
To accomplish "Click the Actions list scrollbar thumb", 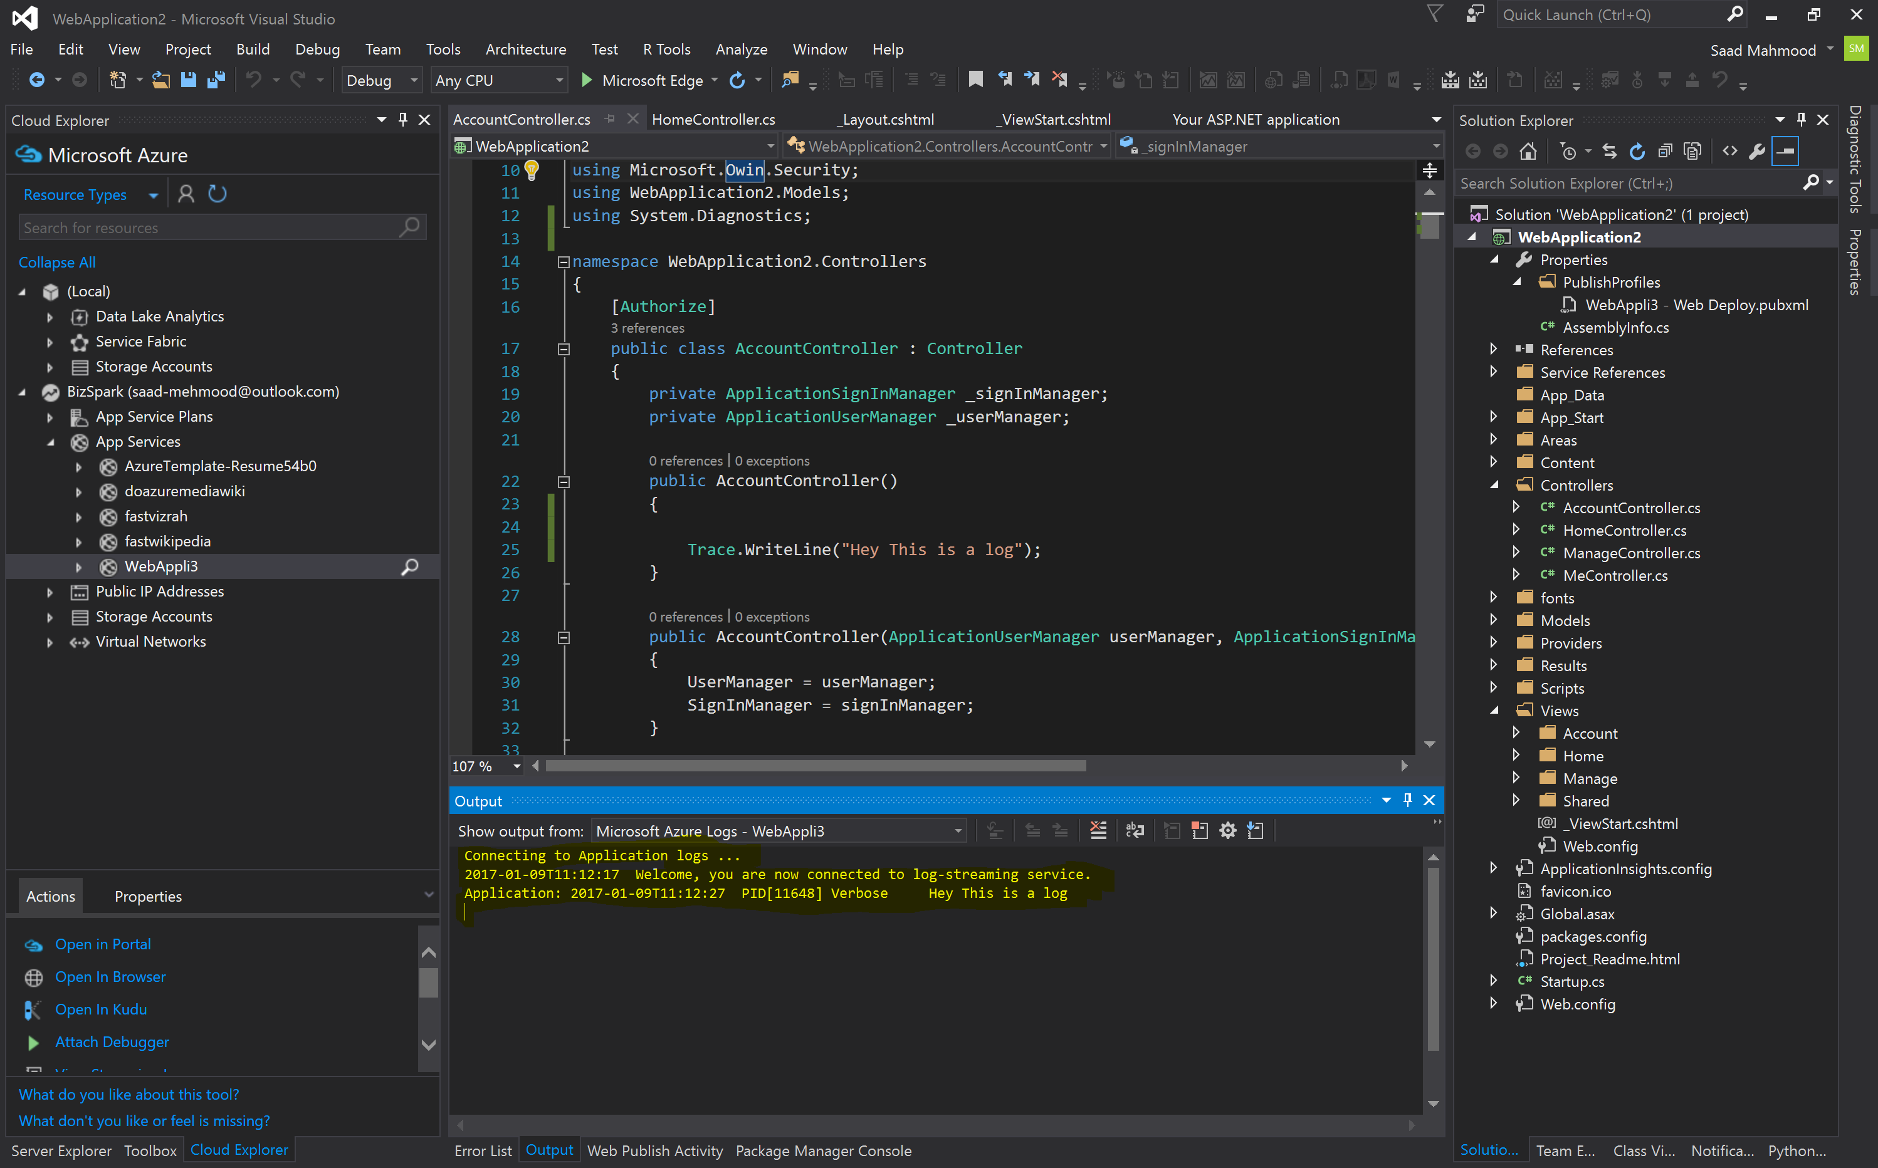I will point(429,983).
